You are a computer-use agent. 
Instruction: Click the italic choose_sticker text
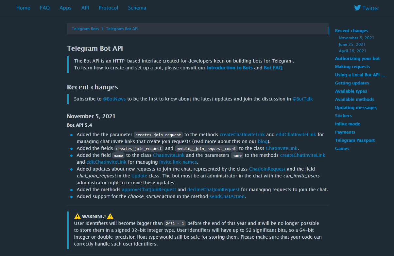(145, 196)
